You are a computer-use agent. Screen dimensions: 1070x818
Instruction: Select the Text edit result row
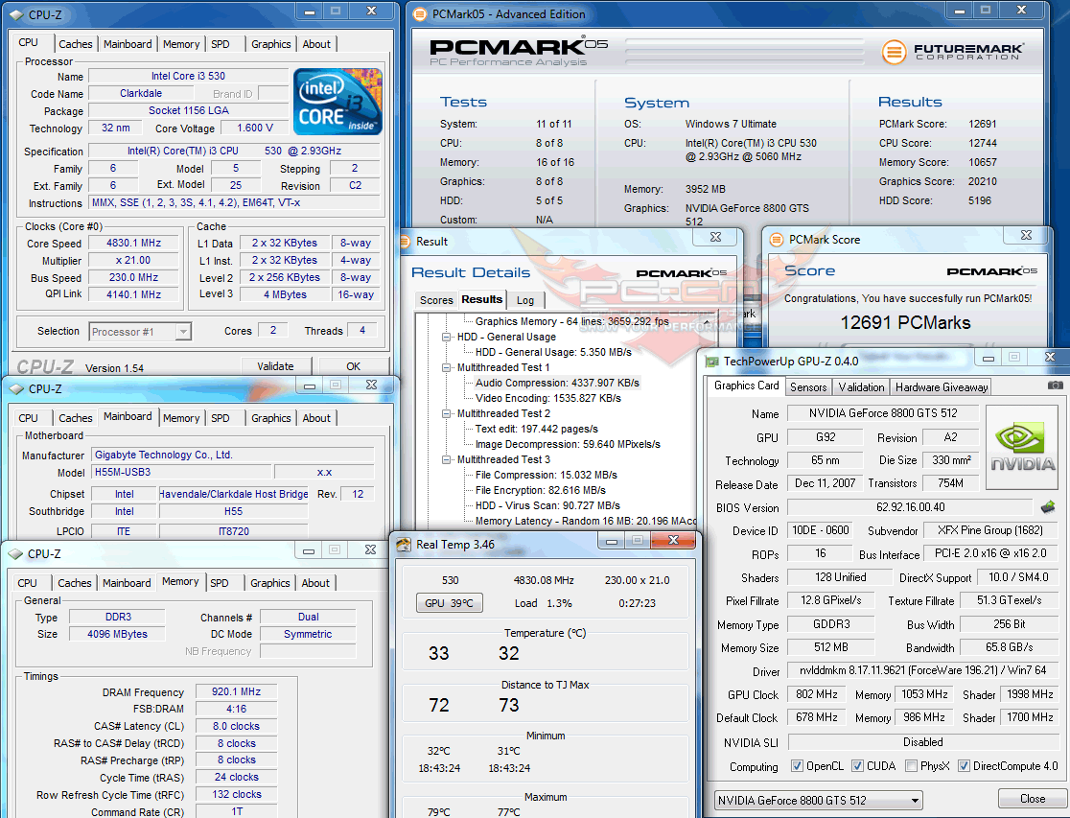tap(536, 429)
